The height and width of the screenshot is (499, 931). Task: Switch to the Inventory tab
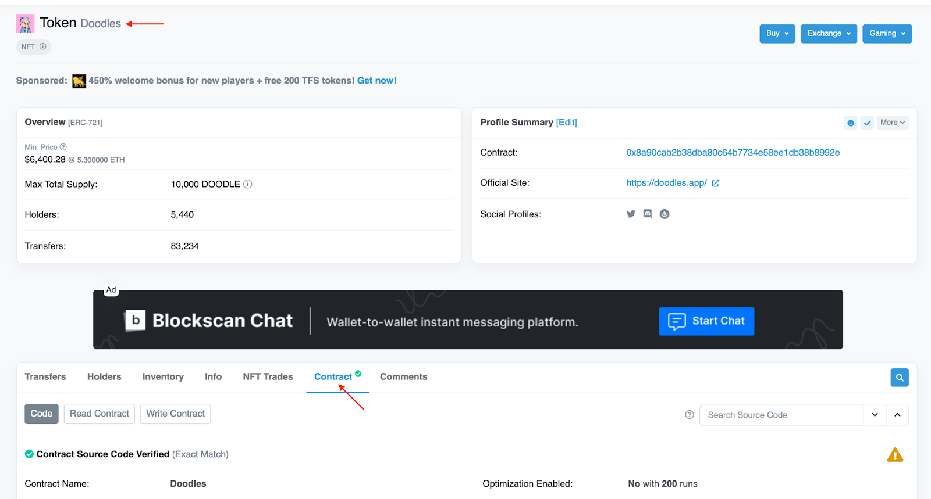163,377
